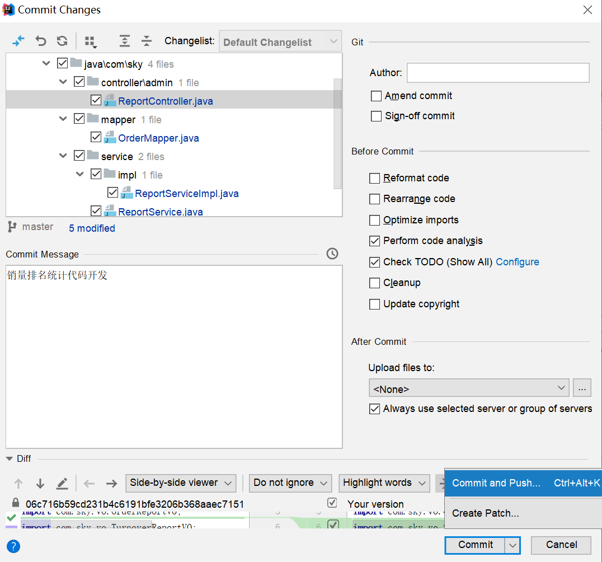Open commit message history clock icon
The image size is (602, 562).
[x=332, y=254]
